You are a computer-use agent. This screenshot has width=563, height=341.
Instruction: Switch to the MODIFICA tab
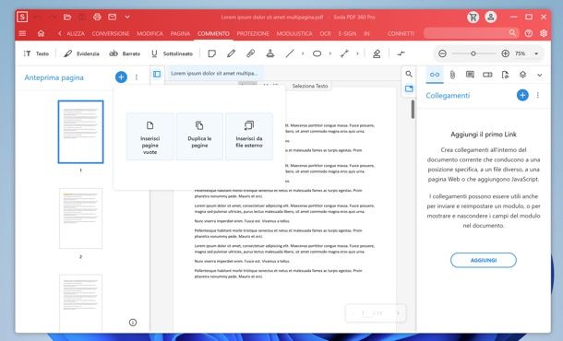[150, 33]
